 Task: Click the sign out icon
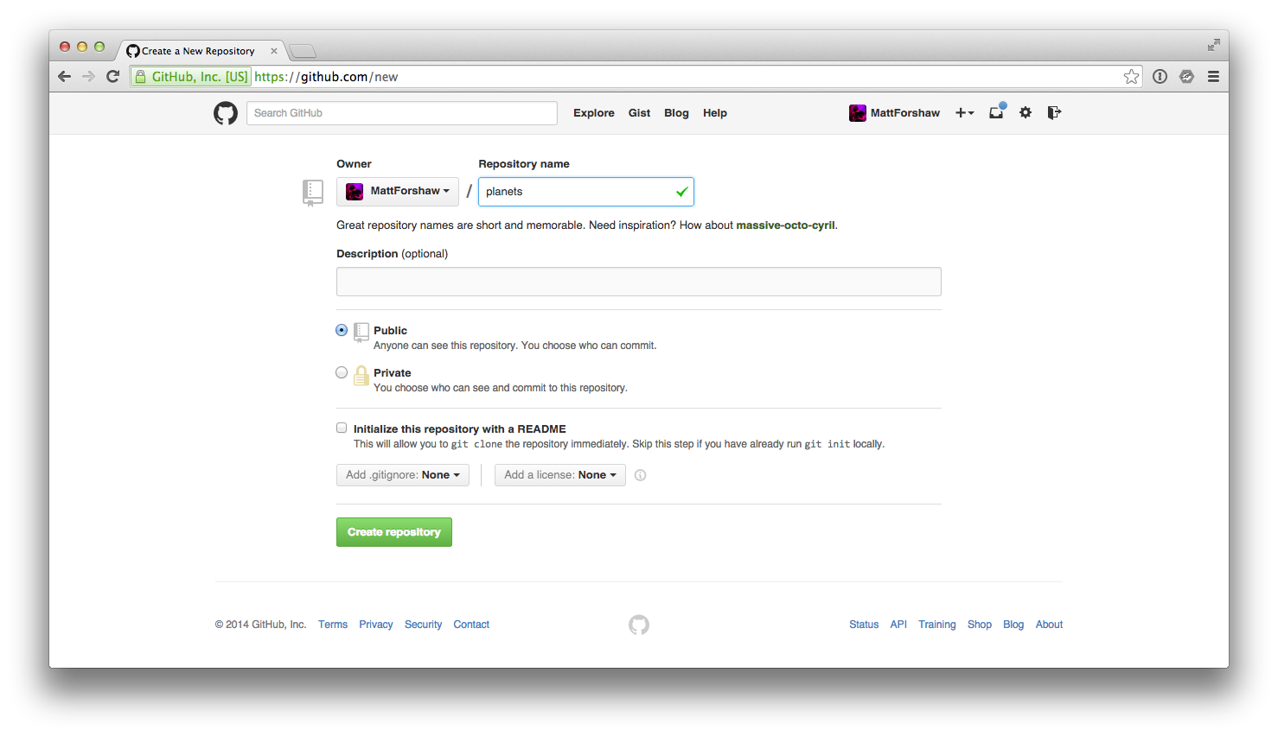point(1053,112)
